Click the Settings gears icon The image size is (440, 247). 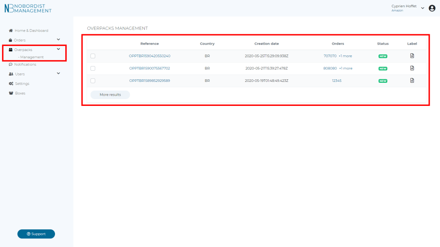point(11,84)
